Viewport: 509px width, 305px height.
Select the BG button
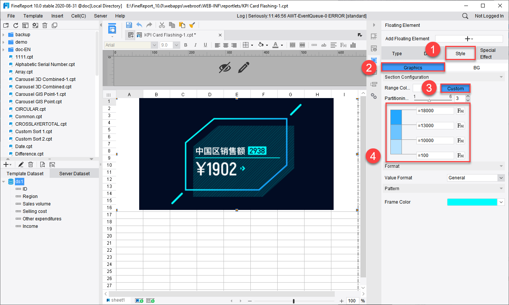tap(476, 68)
